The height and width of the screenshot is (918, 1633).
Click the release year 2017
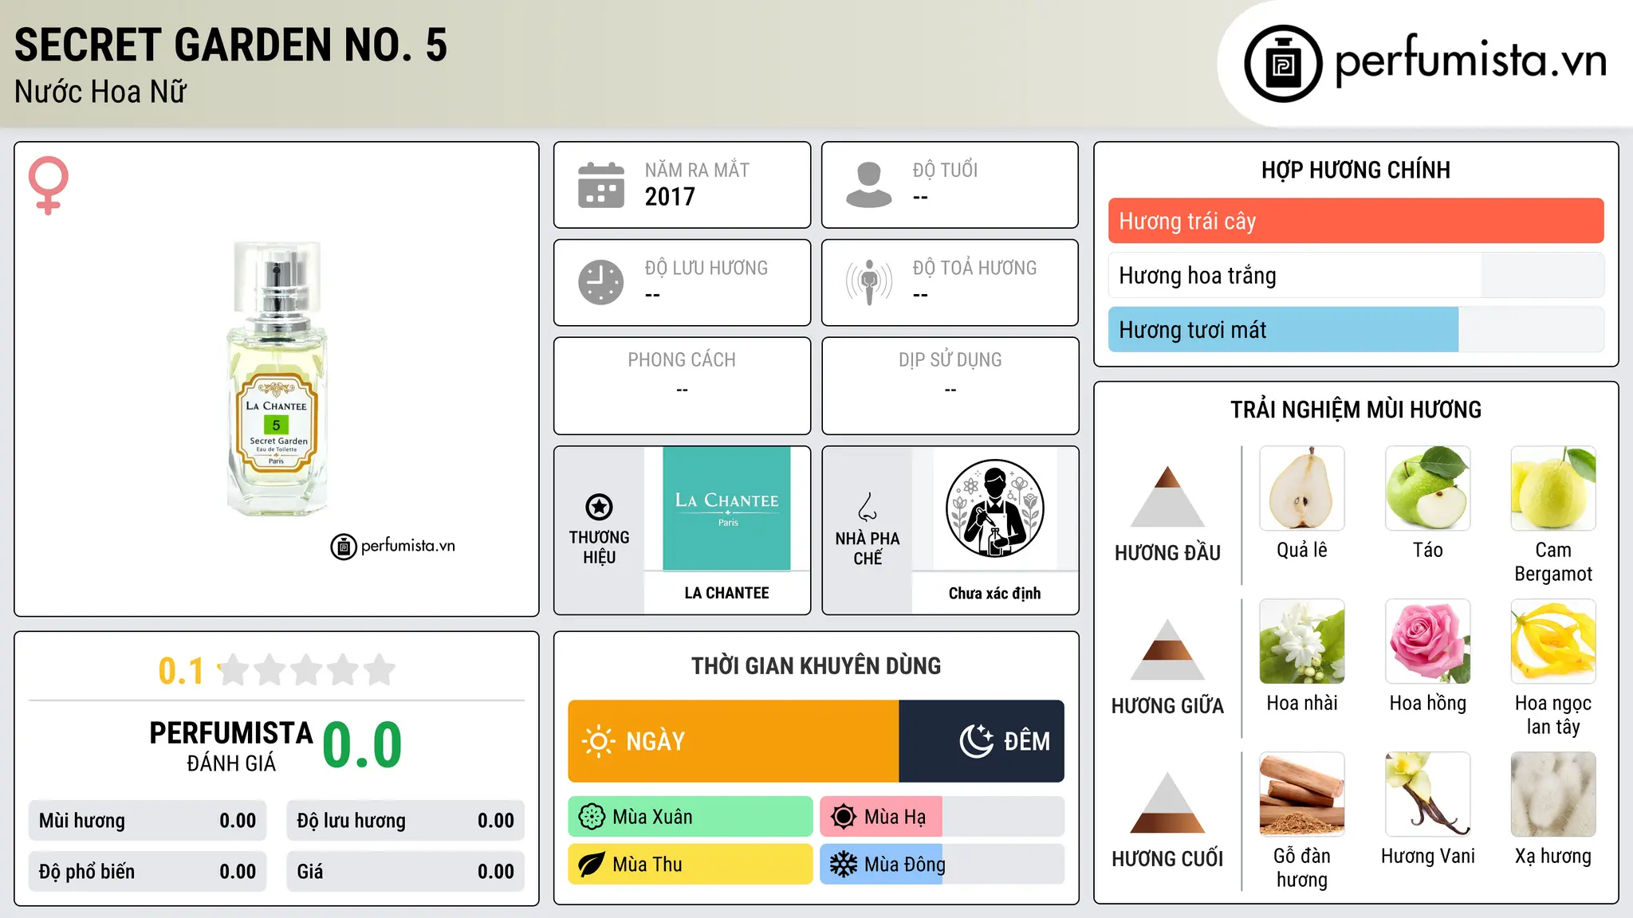[x=670, y=197]
